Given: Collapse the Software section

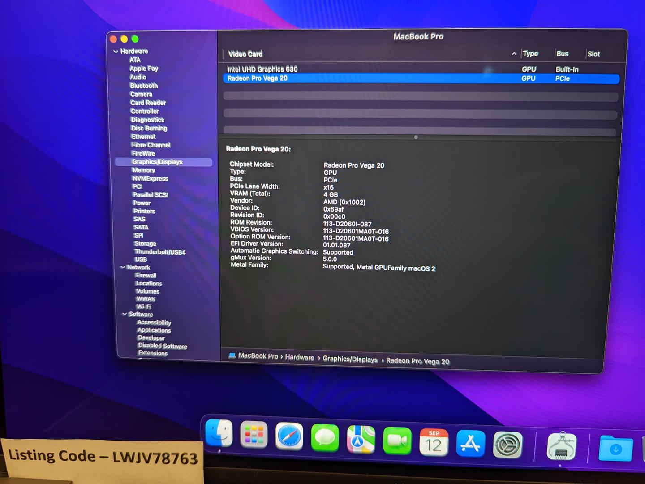Looking at the screenshot, I should coord(124,314).
